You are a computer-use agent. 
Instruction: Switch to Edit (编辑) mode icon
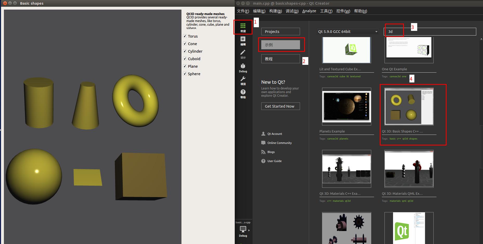(243, 39)
